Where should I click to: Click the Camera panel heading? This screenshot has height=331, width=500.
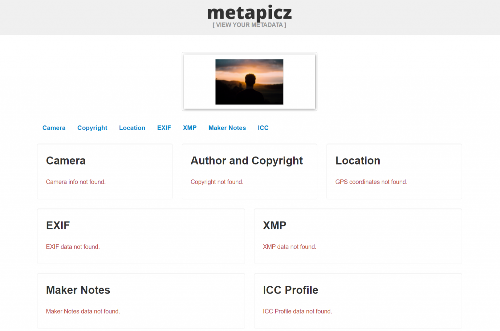(x=66, y=161)
